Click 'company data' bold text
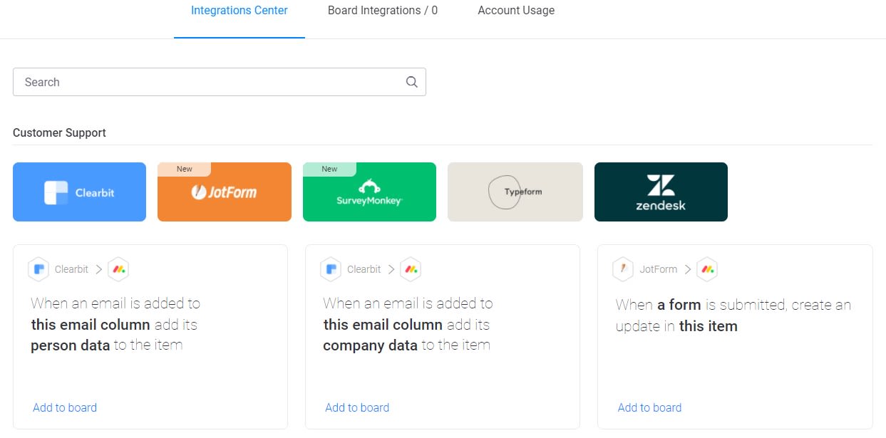The width and height of the screenshot is (886, 438). pos(370,346)
